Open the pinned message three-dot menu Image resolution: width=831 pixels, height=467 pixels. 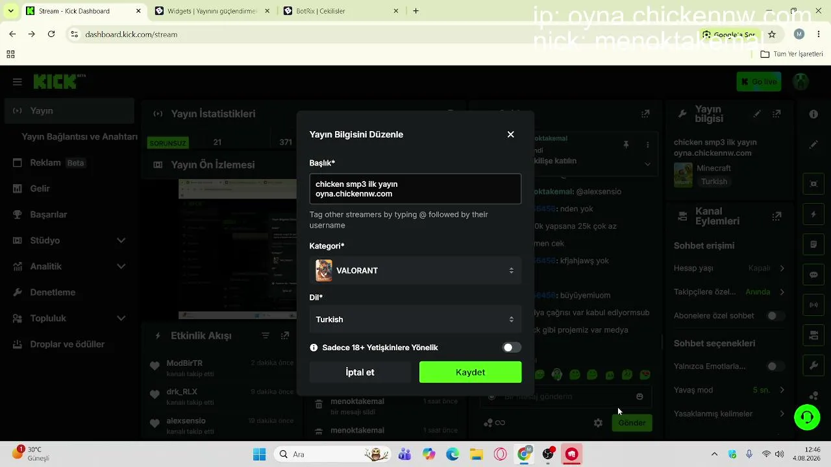(x=647, y=145)
